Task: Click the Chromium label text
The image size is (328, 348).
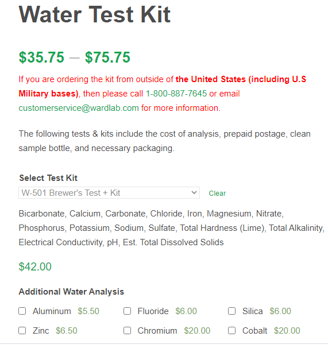Action: pos(157,331)
